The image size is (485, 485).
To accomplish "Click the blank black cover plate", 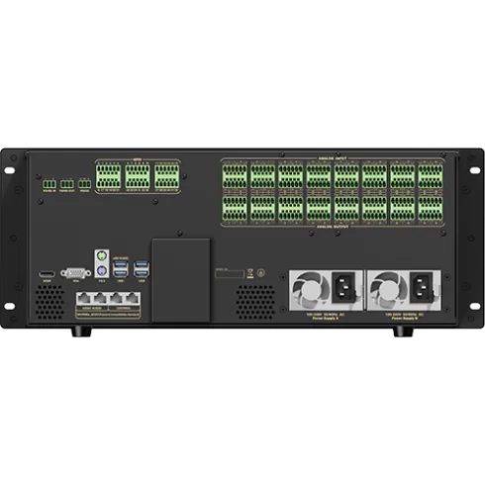I will click(181, 280).
